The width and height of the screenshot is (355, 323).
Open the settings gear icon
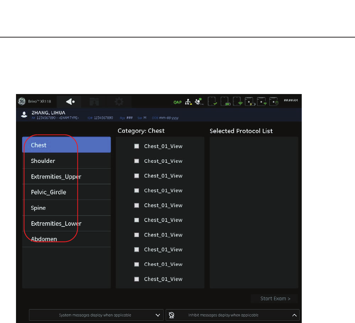pyautogui.click(x=119, y=102)
